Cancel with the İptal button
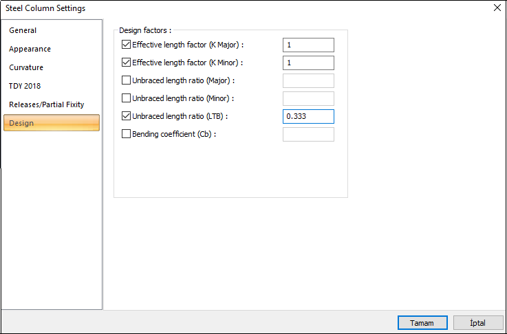This screenshot has height=334, width=507. tap(477, 322)
